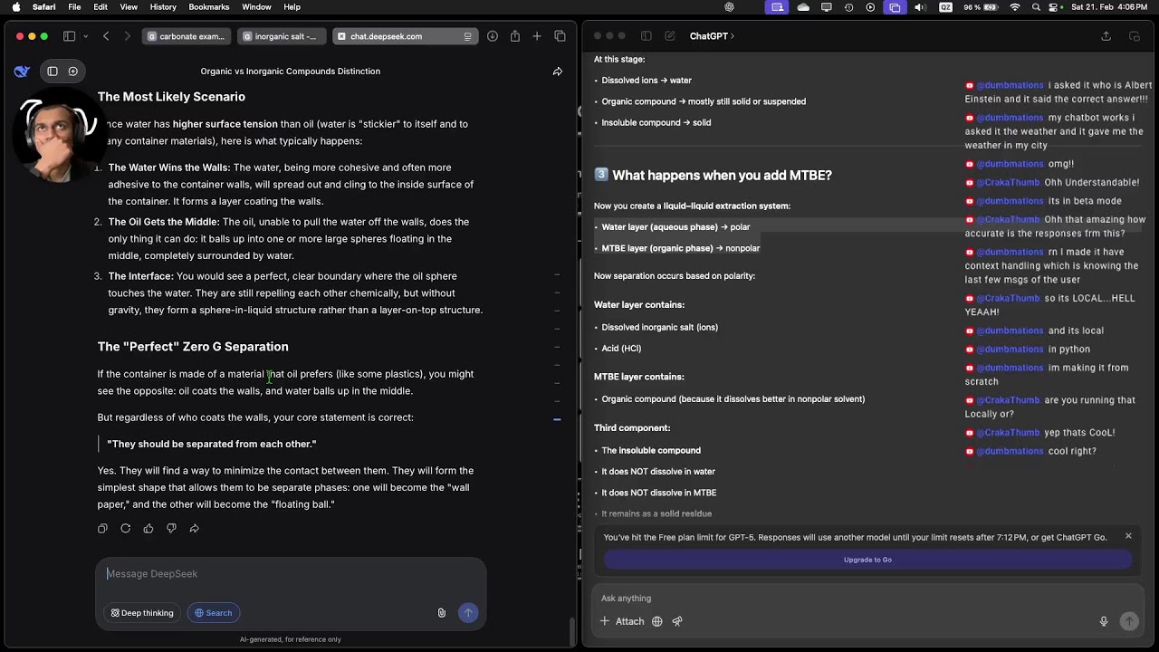Dislike the DeepSeek answer with thumbs down

point(171,529)
